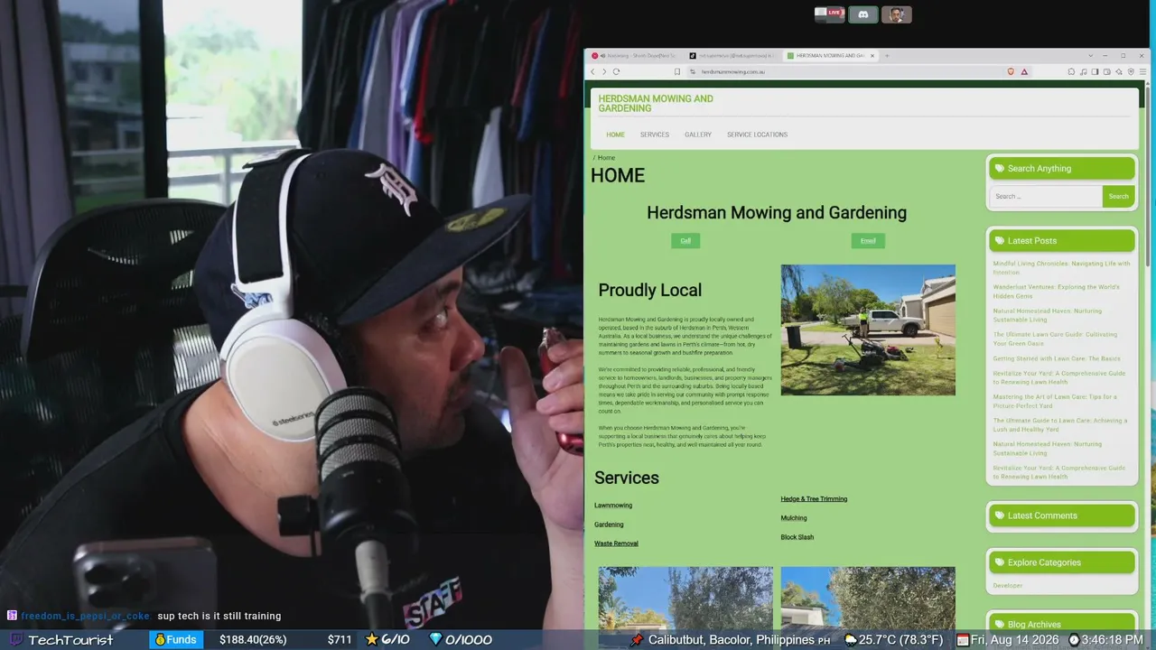Click the red location pin icon
The height and width of the screenshot is (650, 1156).
point(637,640)
